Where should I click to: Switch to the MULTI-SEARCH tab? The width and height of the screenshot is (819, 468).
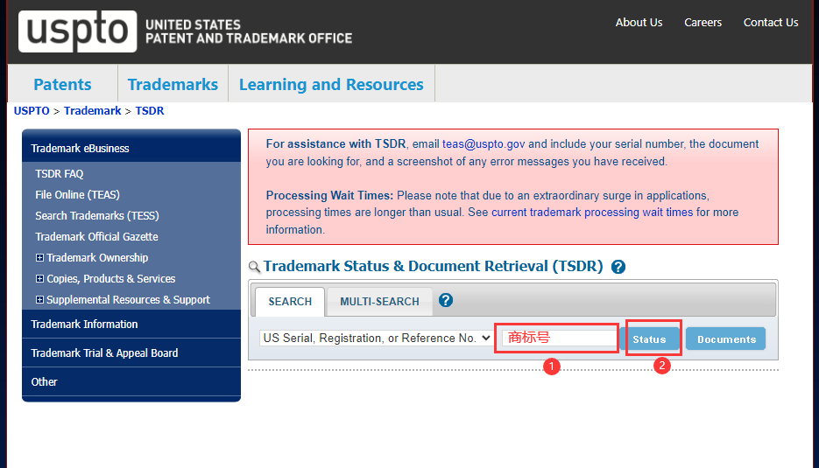pyautogui.click(x=380, y=302)
